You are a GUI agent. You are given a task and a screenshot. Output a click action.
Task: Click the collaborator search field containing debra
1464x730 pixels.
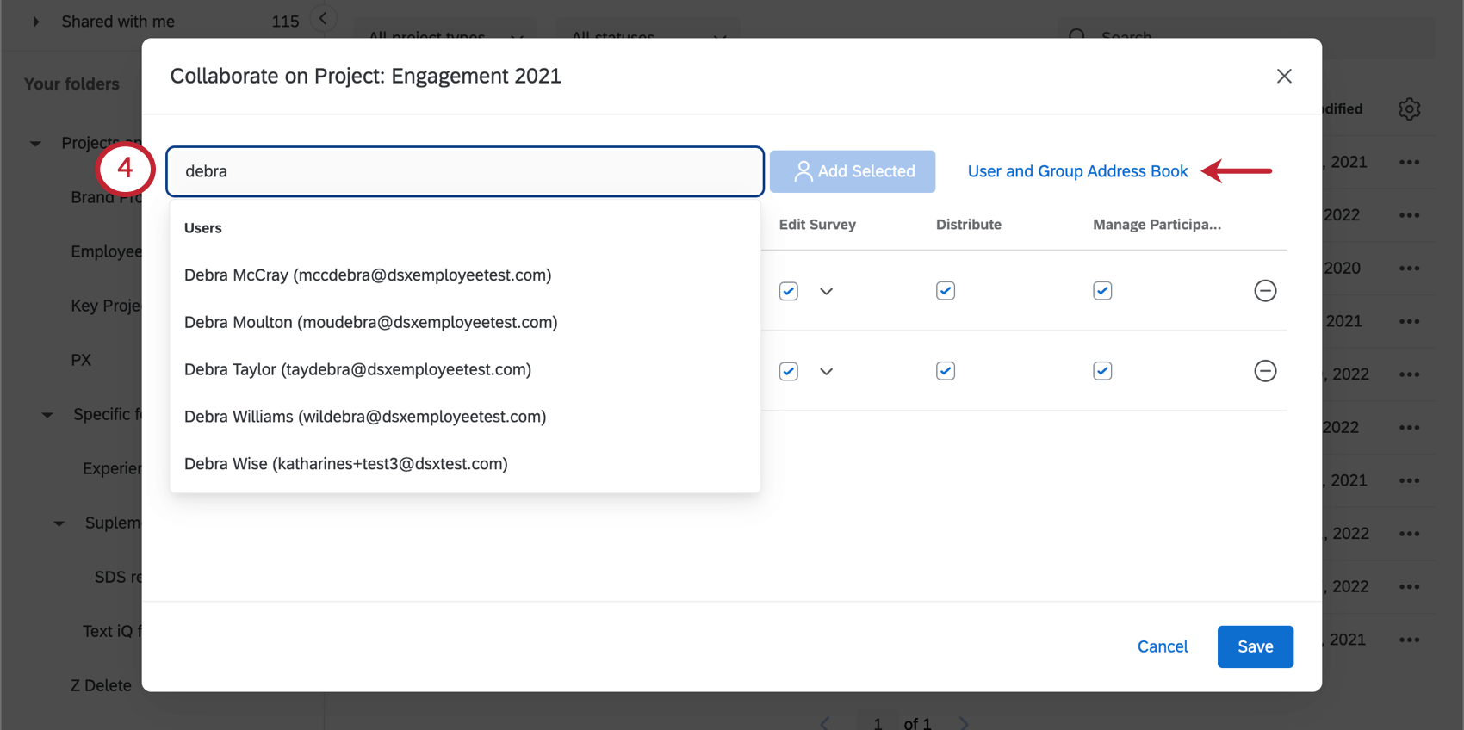coord(465,171)
